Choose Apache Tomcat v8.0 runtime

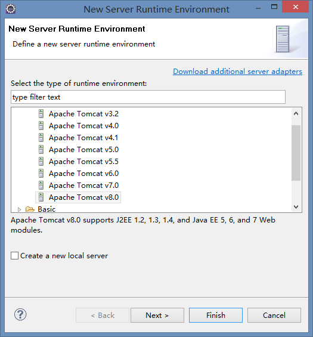click(x=84, y=197)
